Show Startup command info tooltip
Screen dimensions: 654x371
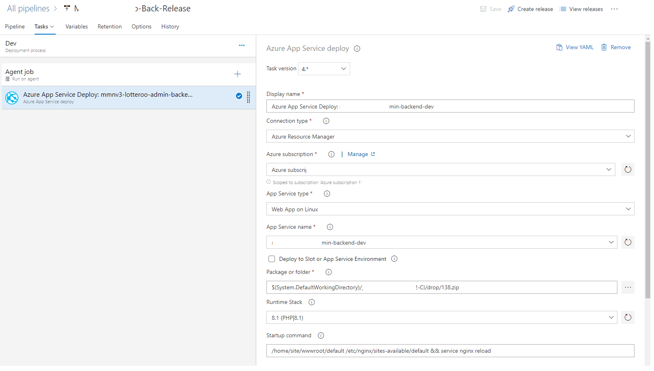[x=321, y=335]
